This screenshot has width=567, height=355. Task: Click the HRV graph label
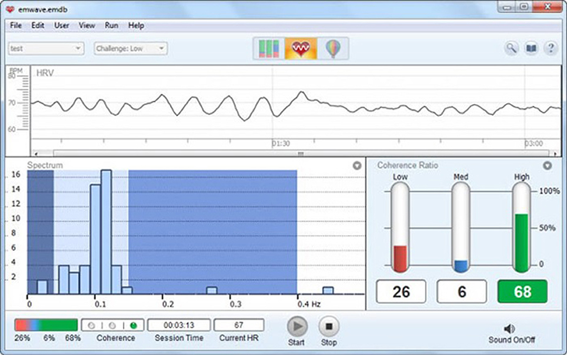(x=45, y=73)
